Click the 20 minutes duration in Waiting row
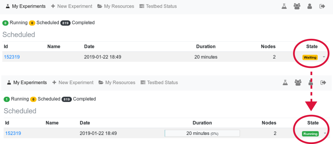 [x=206, y=57]
